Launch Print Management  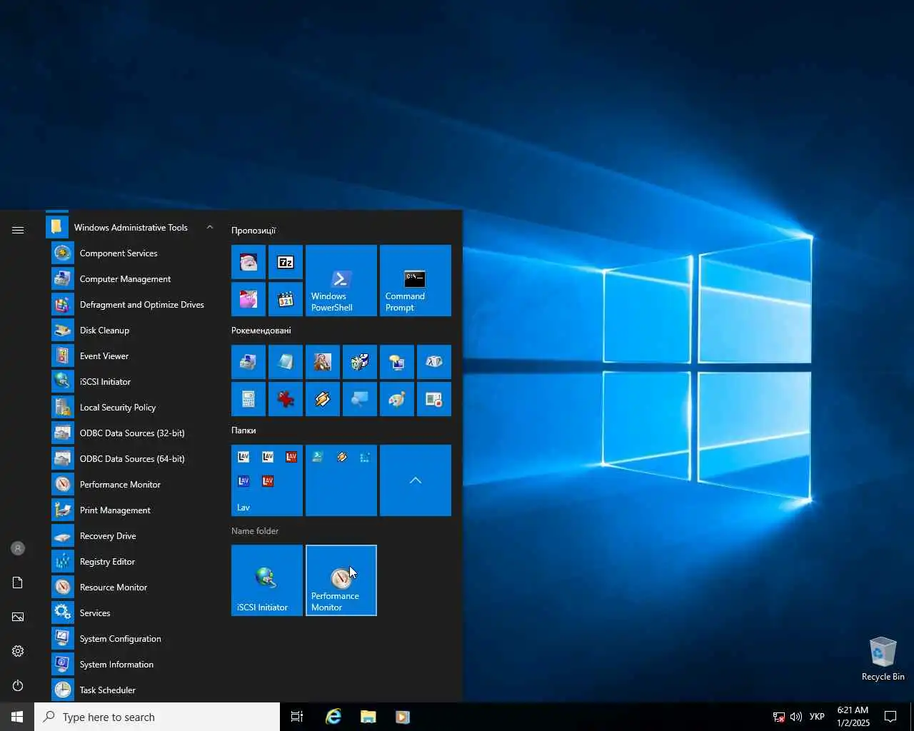(131, 510)
